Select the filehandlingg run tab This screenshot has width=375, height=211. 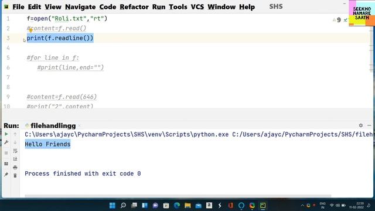click(x=53, y=125)
